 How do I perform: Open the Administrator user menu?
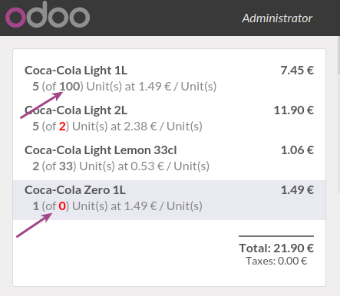point(277,18)
